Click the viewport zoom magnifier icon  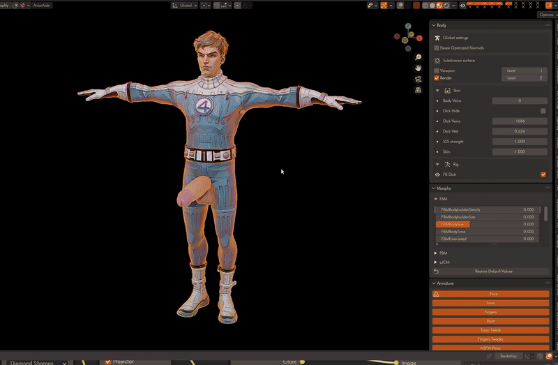coord(418,57)
